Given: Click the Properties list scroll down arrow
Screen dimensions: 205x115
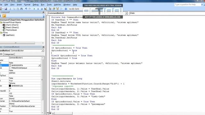Looking at the screenshot, I should click(42, 113).
